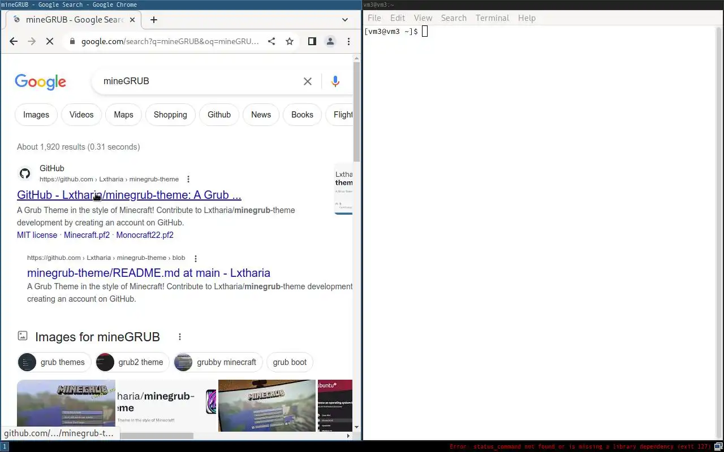The height and width of the screenshot is (452, 724).
Task: Open the Ubuntu boot menu thumbnail
Action: click(335, 405)
